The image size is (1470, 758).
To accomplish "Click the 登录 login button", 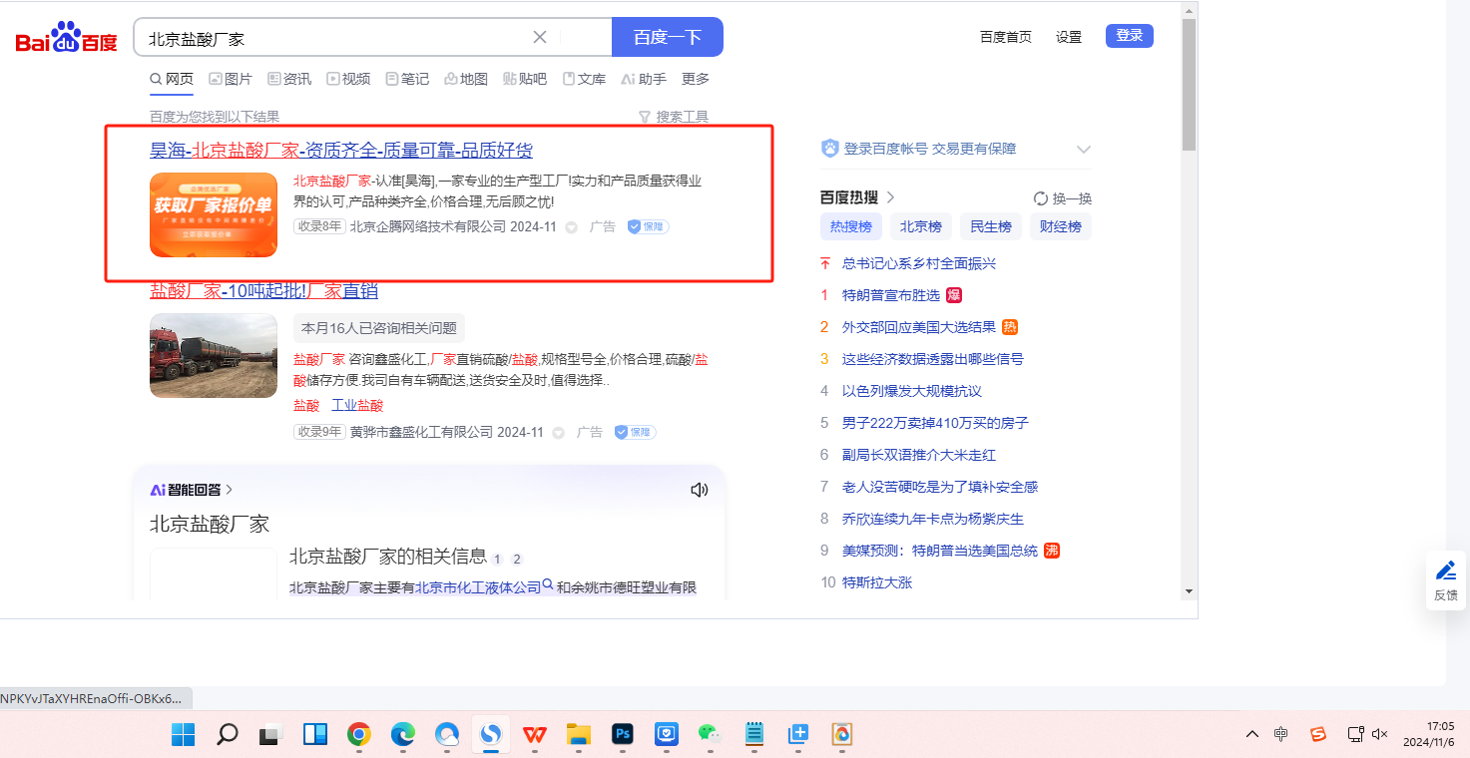I will 1129,36.
